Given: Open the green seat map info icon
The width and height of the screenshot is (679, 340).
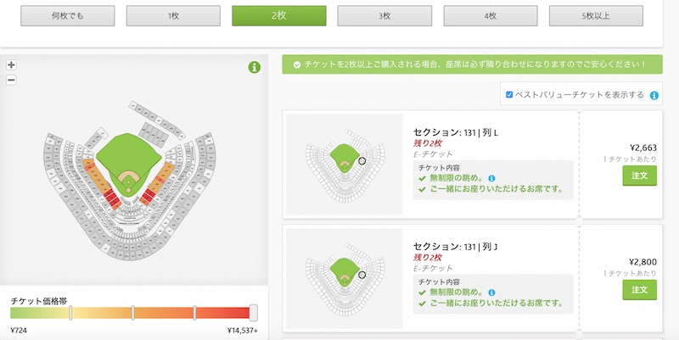Looking at the screenshot, I should (255, 67).
